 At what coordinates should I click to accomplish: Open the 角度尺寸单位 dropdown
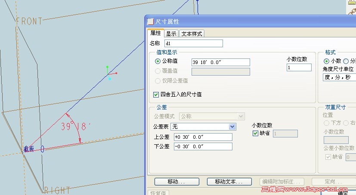[339, 78]
